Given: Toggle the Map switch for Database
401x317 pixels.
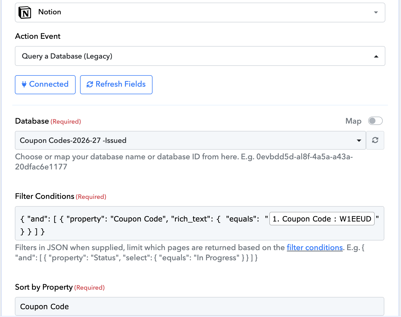Looking at the screenshot, I should 375,121.
